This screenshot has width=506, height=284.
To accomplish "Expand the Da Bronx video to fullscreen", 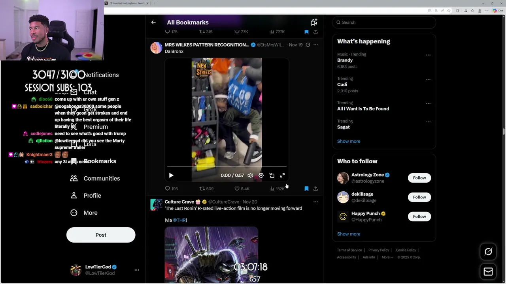I will click(x=282, y=175).
